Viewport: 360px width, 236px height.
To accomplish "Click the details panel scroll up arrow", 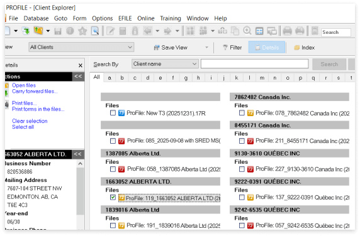I will [80, 164].
